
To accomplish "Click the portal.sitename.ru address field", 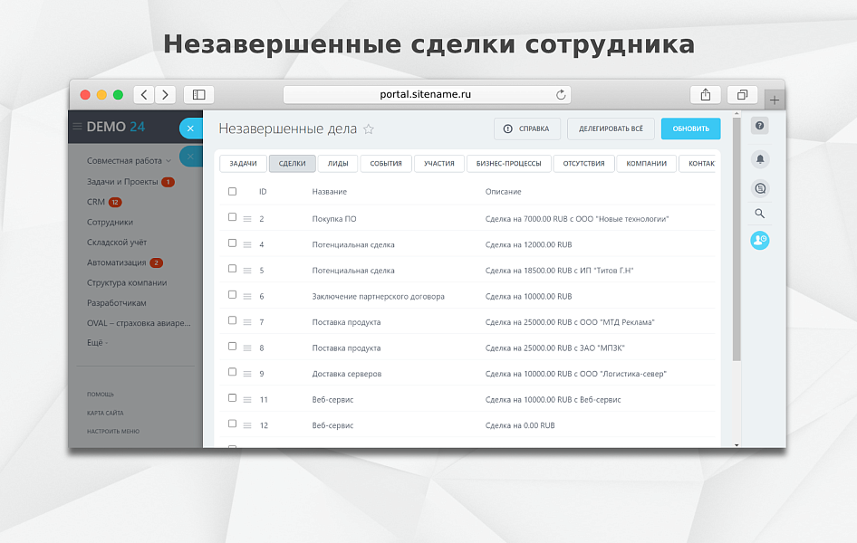I will point(426,94).
